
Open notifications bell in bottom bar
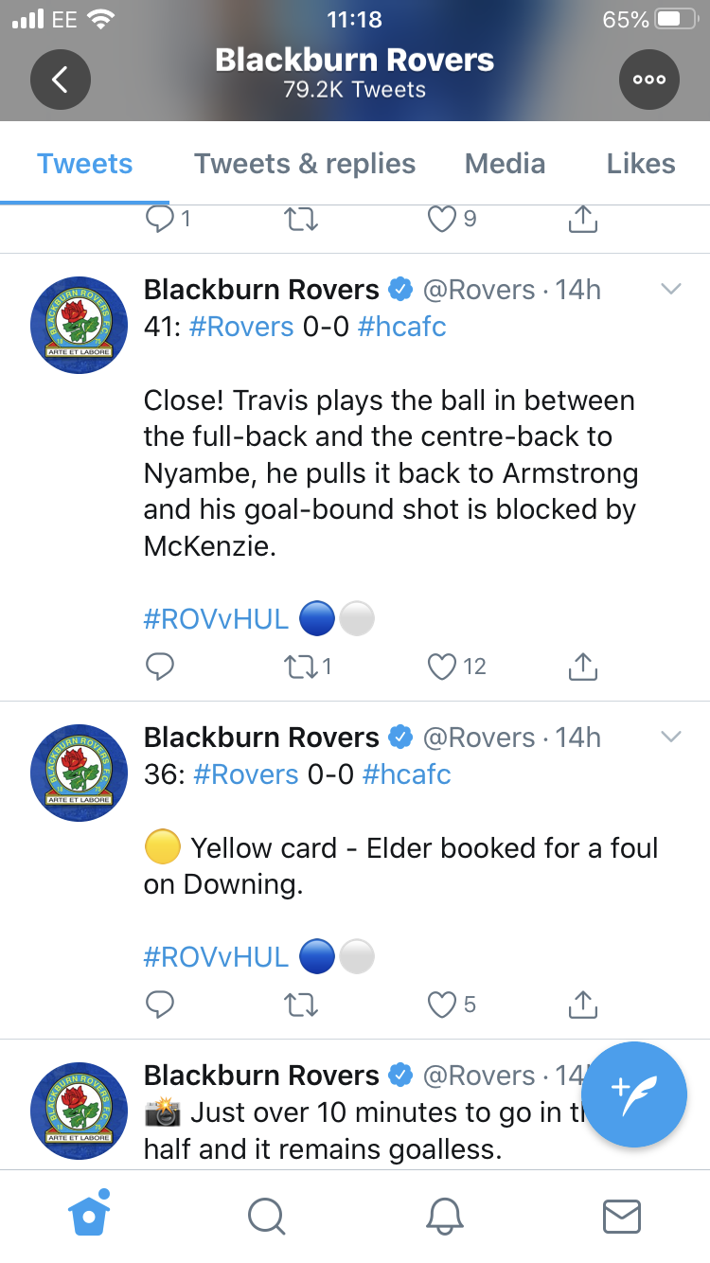pyautogui.click(x=444, y=1216)
